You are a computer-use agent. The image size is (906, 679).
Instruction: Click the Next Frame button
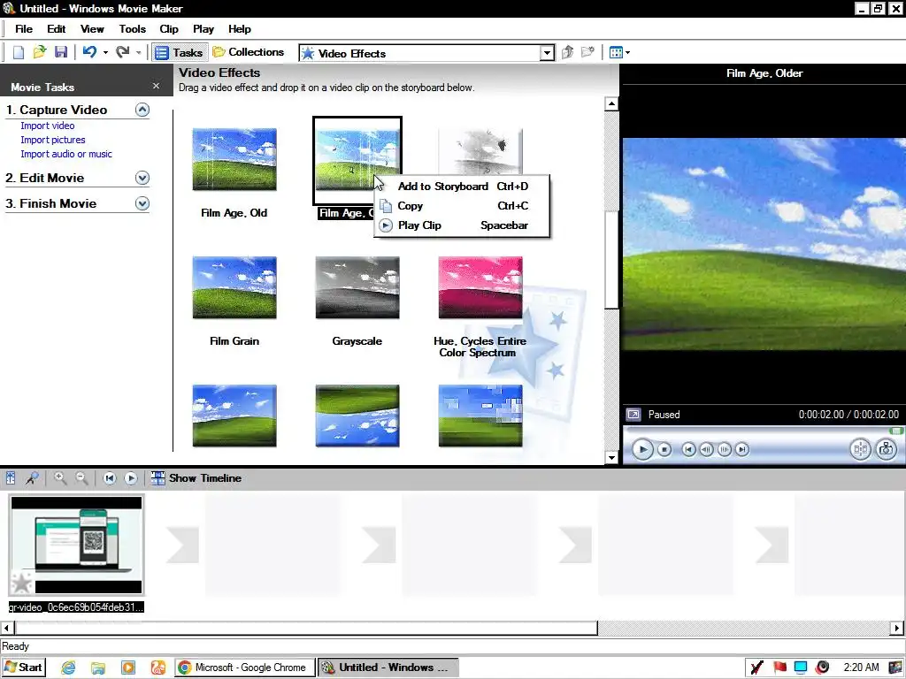coord(724,449)
